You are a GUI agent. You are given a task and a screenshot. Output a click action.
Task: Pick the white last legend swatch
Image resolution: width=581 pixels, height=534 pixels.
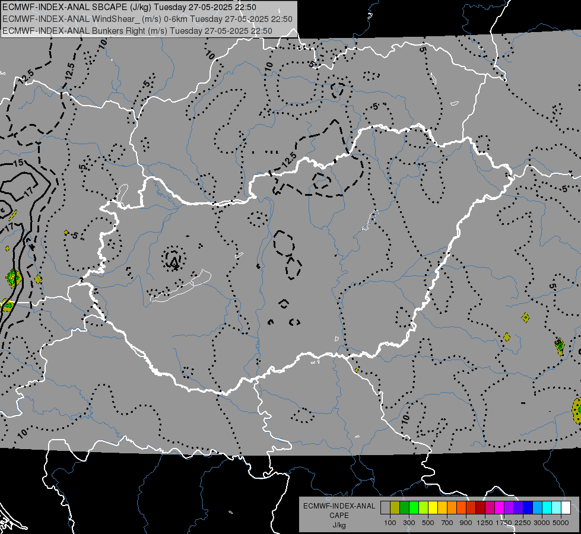(x=566, y=507)
